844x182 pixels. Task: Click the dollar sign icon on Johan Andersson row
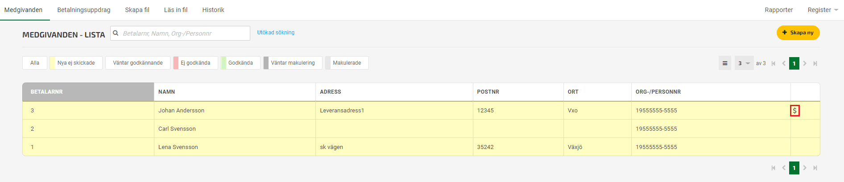[794, 111]
